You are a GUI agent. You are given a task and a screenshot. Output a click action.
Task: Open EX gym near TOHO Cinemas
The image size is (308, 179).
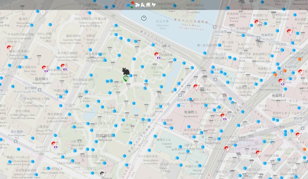click(x=223, y=117)
